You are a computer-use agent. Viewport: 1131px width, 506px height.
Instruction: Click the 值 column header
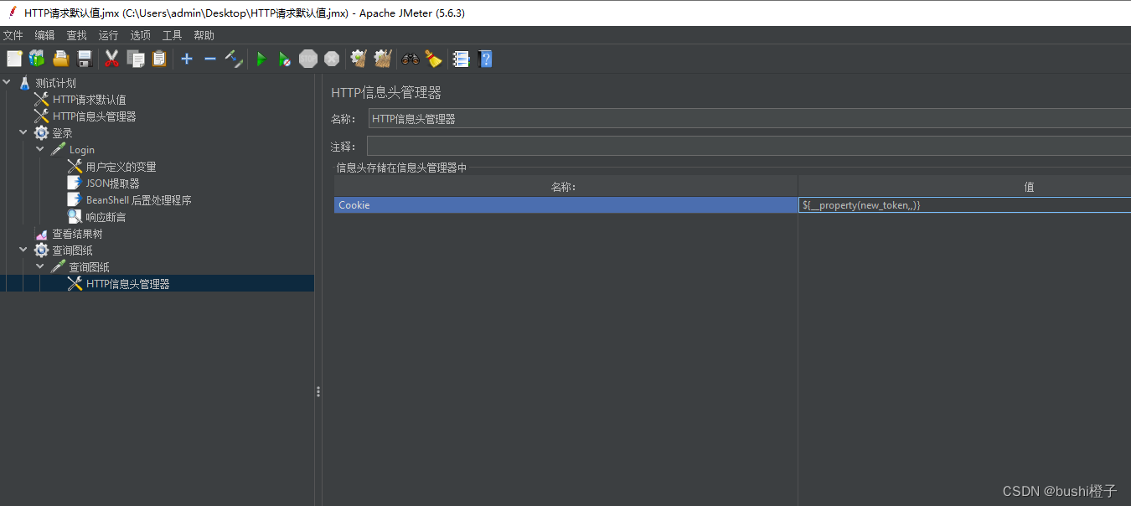(964, 187)
